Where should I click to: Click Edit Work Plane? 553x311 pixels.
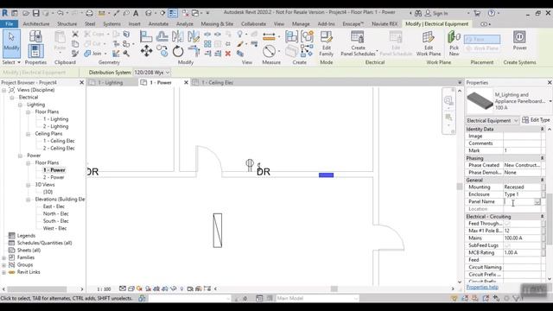coord(429,43)
